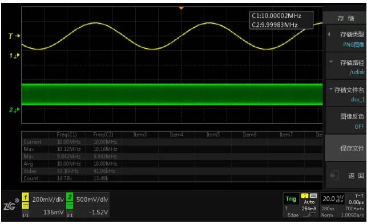Click the channel 1 yellow badge
The width and height of the screenshot is (367, 224).
coord(26,197)
